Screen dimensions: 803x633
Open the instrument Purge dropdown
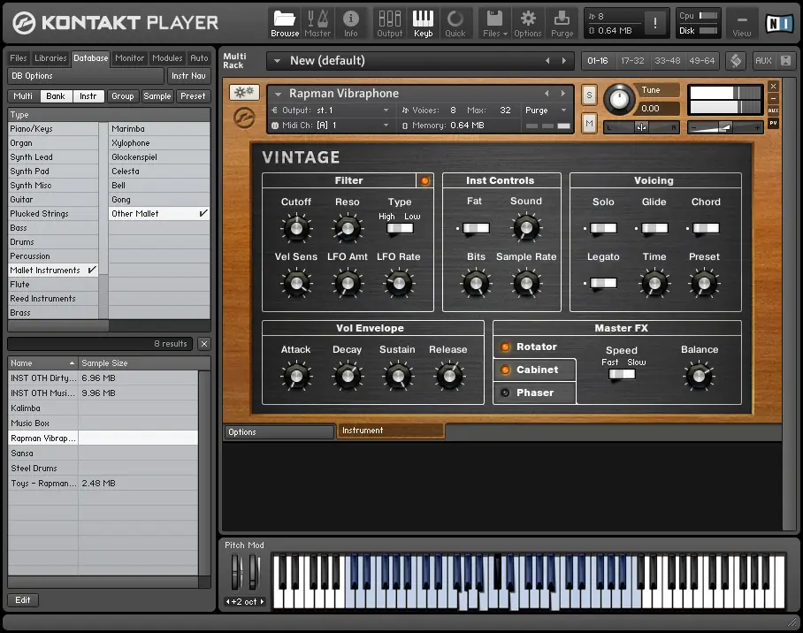pyautogui.click(x=563, y=111)
